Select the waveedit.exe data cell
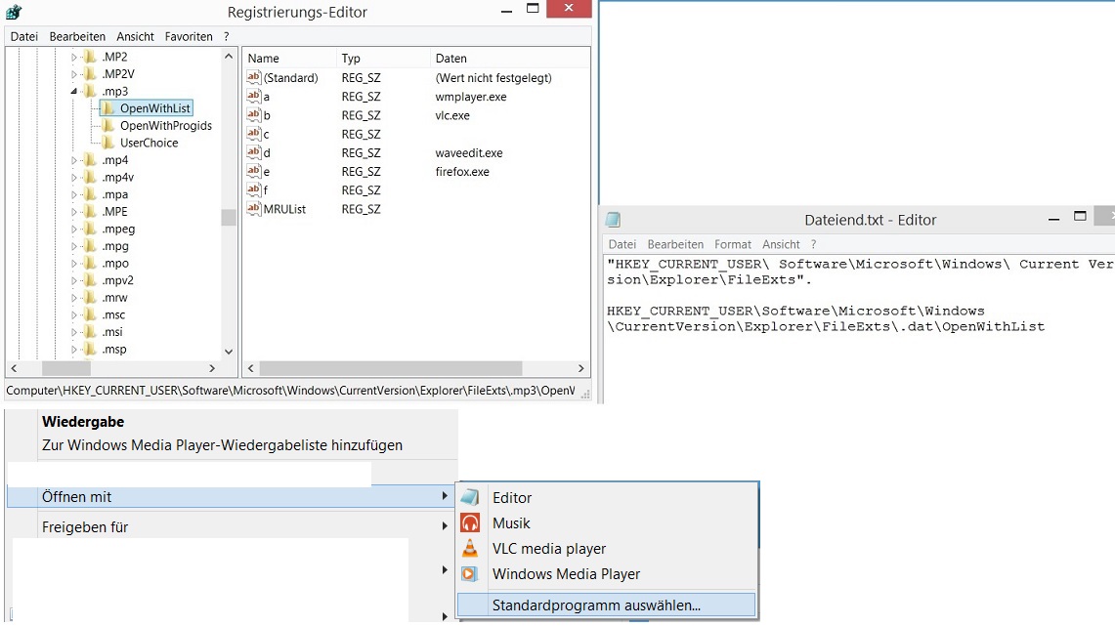The height and width of the screenshot is (626, 1115). click(x=469, y=152)
